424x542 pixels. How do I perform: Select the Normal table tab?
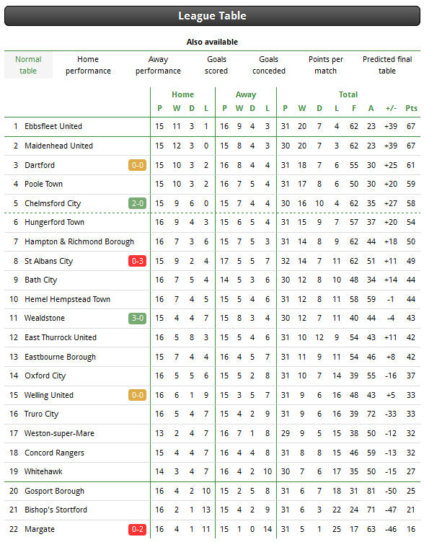tap(28, 65)
